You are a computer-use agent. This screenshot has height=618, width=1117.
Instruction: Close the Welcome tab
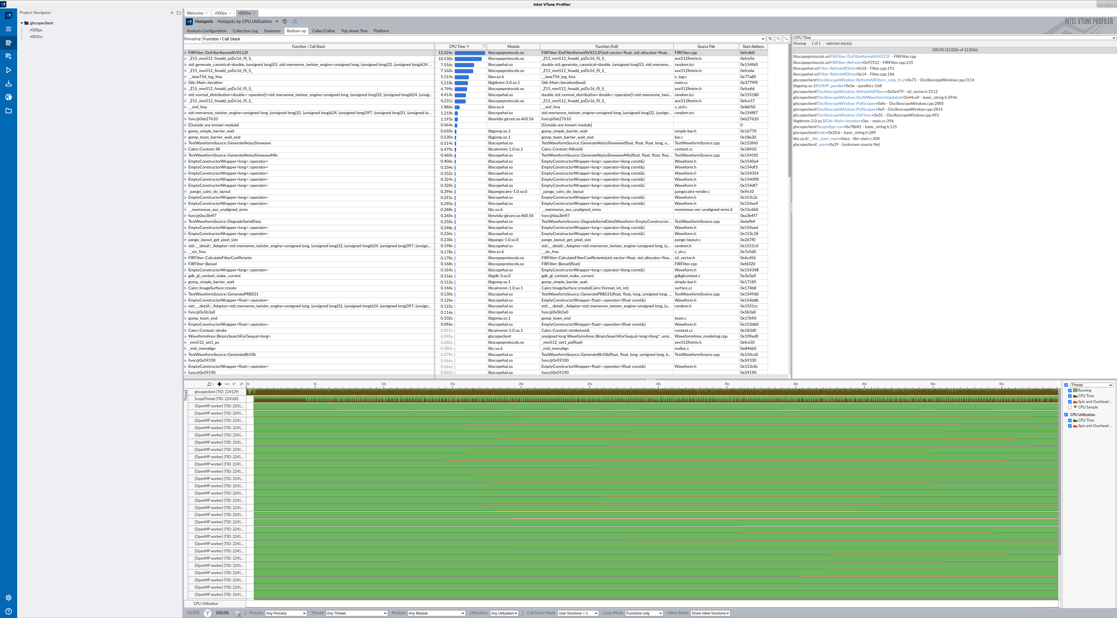coord(207,13)
